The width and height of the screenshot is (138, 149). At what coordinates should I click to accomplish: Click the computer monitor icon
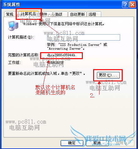tap(13, 26)
